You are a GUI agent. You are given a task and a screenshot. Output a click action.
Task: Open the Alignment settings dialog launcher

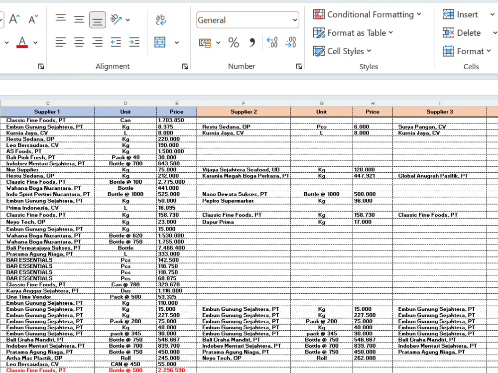(x=185, y=66)
